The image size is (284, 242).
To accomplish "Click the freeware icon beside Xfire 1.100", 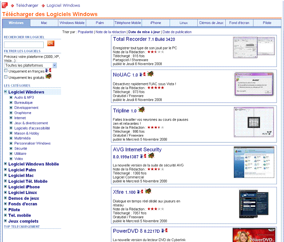I will point(148,191).
